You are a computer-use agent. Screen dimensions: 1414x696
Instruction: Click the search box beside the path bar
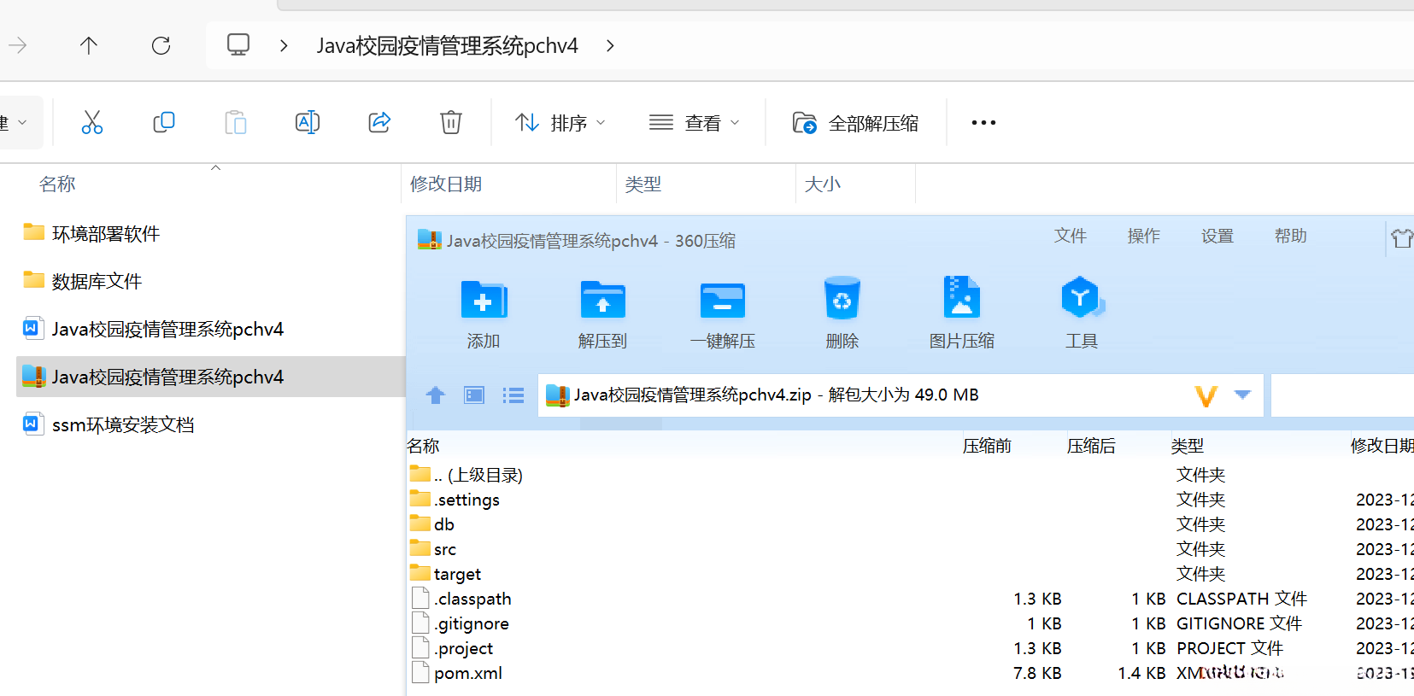[x=1342, y=395]
